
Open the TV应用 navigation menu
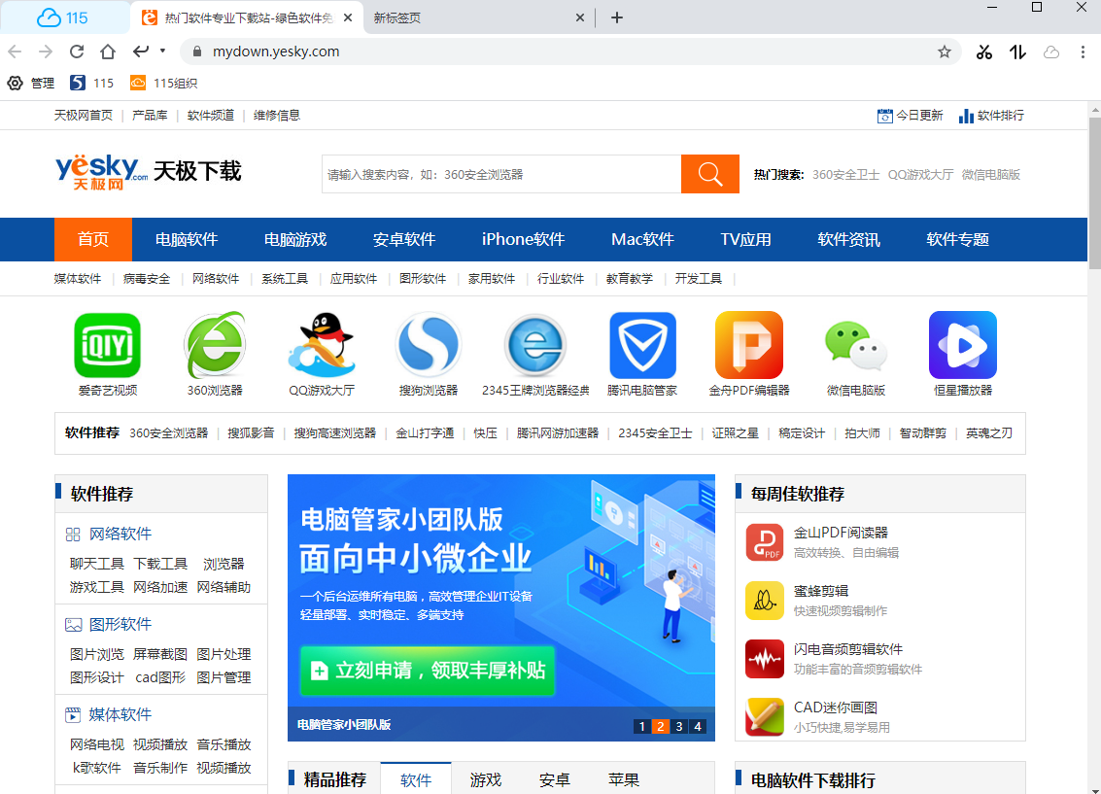tap(745, 239)
